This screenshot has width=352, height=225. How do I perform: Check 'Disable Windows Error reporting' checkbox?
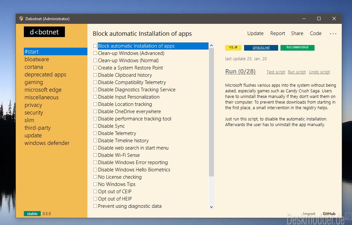(95, 162)
